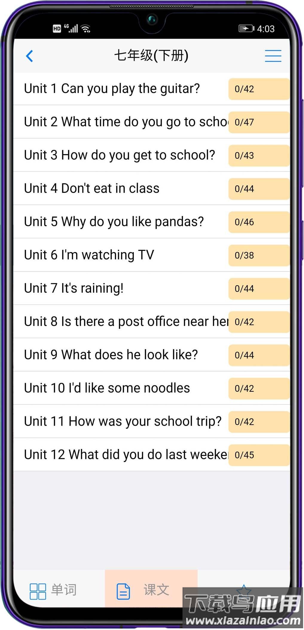
Task: Tap the 七年级(下册) page title
Action: pyautogui.click(x=151, y=56)
